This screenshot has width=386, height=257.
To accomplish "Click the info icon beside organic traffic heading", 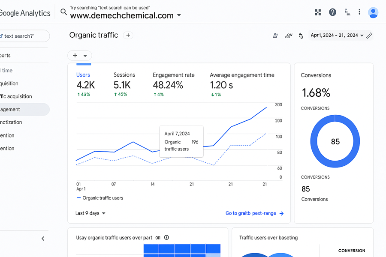I will pyautogui.click(x=166, y=238).
